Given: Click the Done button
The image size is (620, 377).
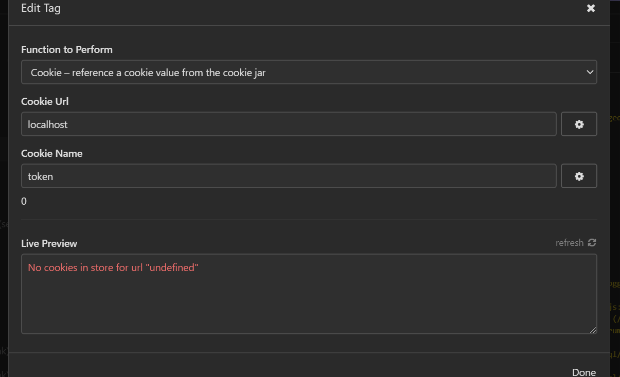Looking at the screenshot, I should point(583,371).
